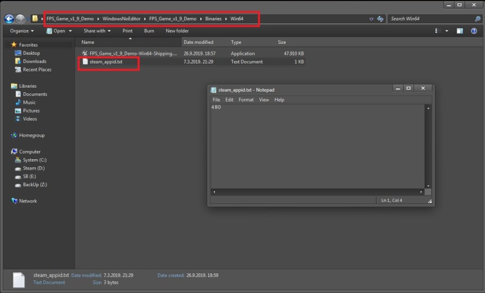Image resolution: width=485 pixels, height=293 pixels.
Task: Sort by Date modified column header
Action: tap(198, 42)
